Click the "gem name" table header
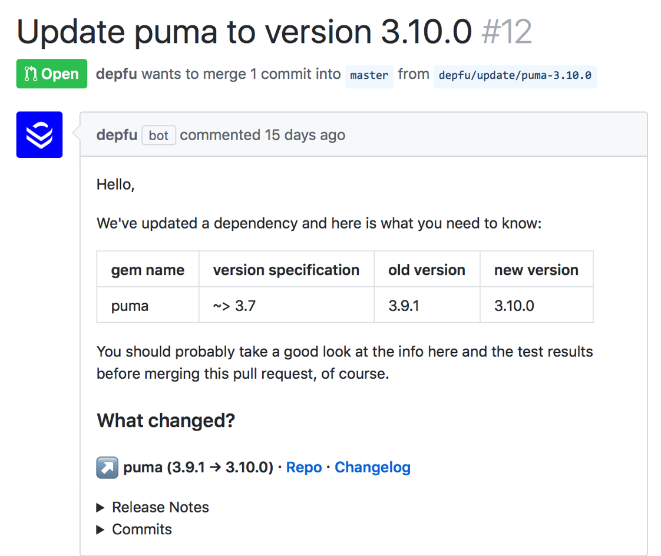Screen dimensions: 661x556 click(148, 270)
